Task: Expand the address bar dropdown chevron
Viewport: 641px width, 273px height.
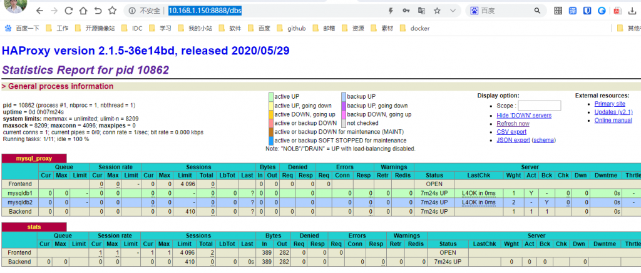Action: point(453,11)
